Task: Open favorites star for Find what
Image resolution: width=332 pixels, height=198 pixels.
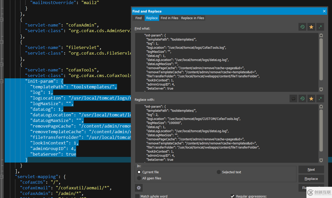Action: point(311,27)
